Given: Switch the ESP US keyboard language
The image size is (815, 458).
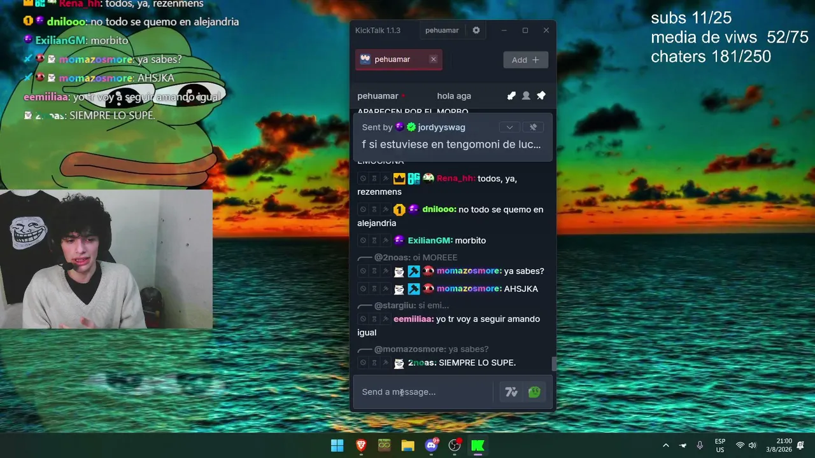Looking at the screenshot, I should [720, 445].
